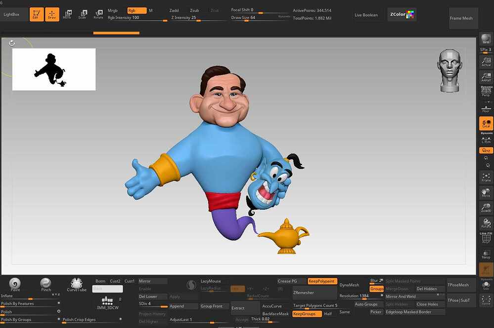Toggle Mrgb mode
Image resolution: width=494 pixels, height=328 pixels.
click(113, 10)
